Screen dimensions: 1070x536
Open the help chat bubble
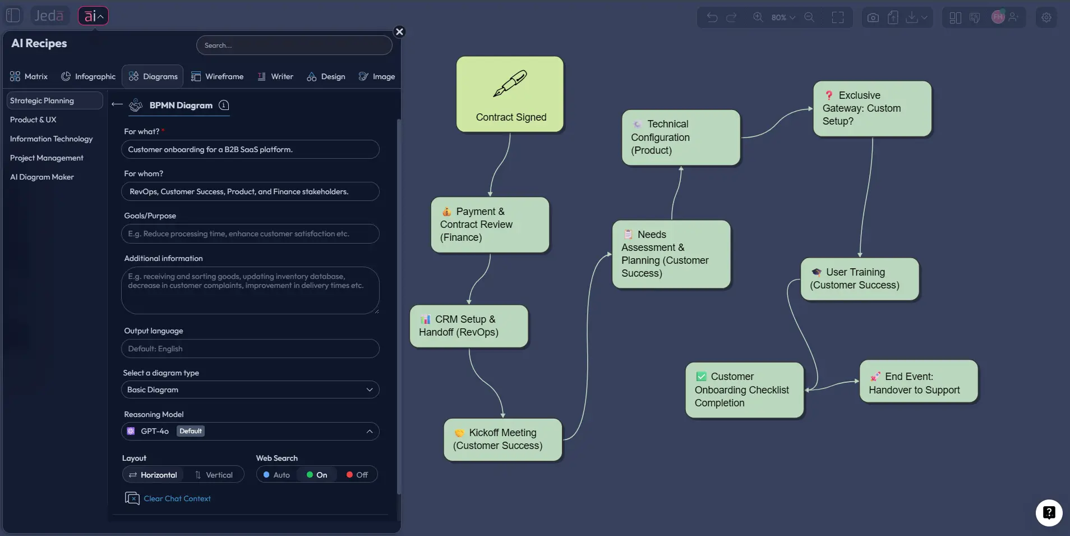click(x=1048, y=513)
